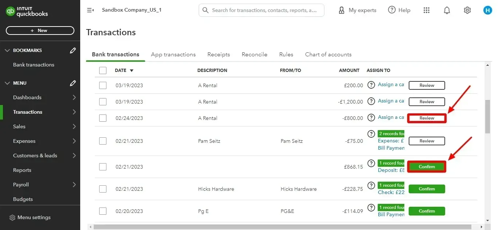Viewport: 498px width, 230px height.
Task: Review the -£1,200.00 A Rental transaction
Action: 427,102
